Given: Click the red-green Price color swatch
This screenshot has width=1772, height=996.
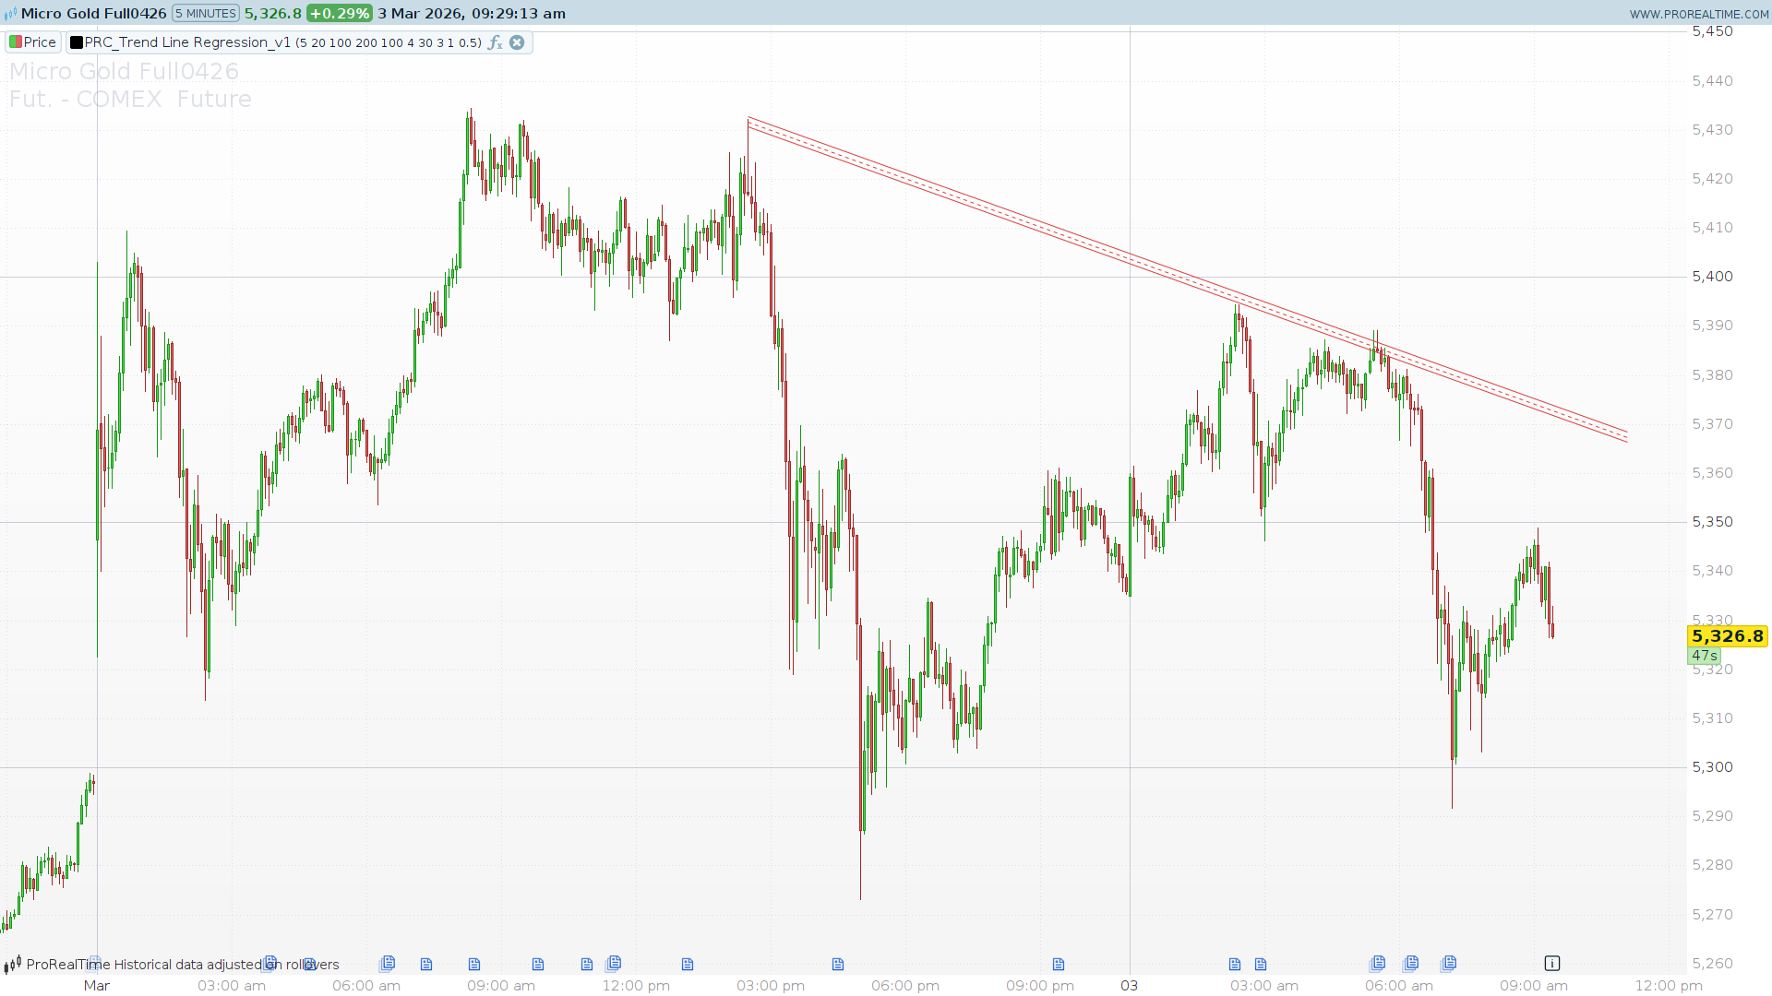Looking at the screenshot, I should pyautogui.click(x=16, y=42).
